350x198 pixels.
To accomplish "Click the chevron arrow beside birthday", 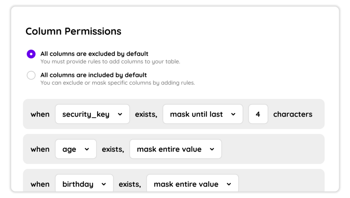I will click(104, 184).
